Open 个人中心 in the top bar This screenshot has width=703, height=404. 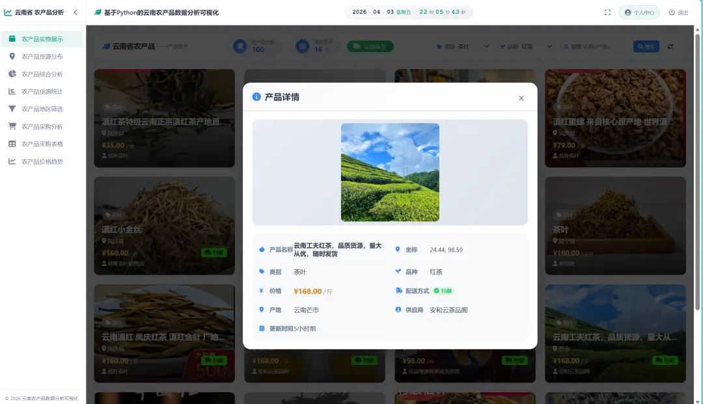click(x=639, y=12)
